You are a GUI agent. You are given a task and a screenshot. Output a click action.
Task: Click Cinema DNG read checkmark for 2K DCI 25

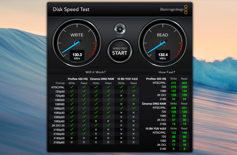point(108,125)
